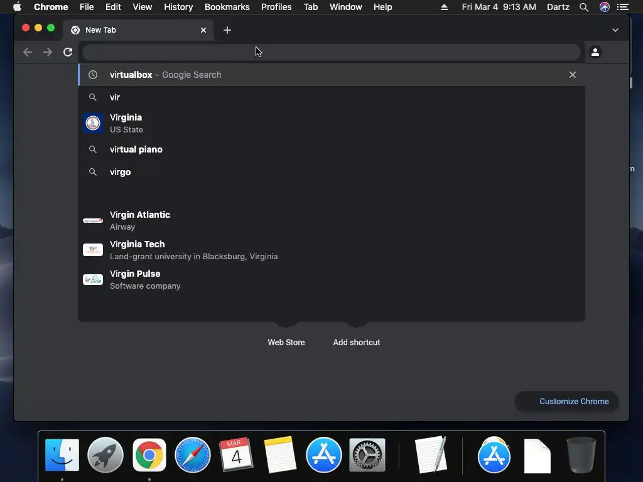The height and width of the screenshot is (482, 643).
Task: Click the browser forward arrow
Action: pyautogui.click(x=48, y=52)
